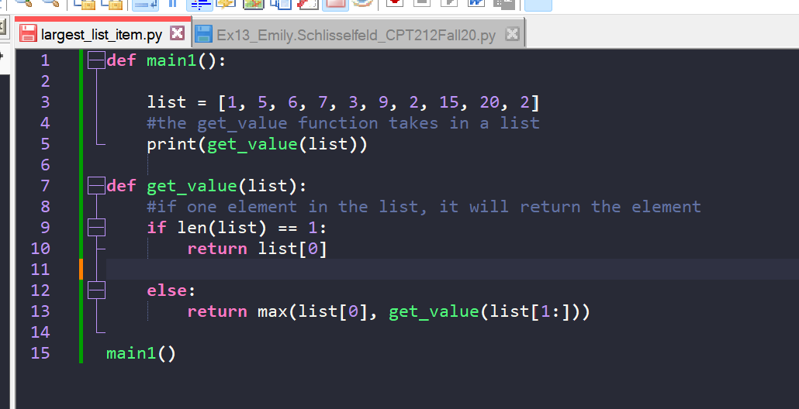Place cursor in the highlighted empty line 11

[x=452, y=269]
